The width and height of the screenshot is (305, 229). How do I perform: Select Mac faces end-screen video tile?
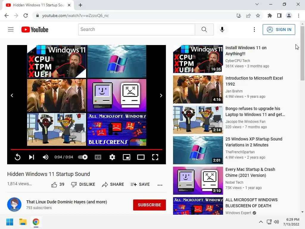[x=117, y=95]
